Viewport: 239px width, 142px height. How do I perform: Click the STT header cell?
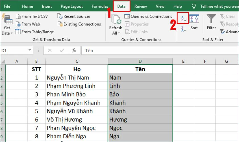point(36,69)
